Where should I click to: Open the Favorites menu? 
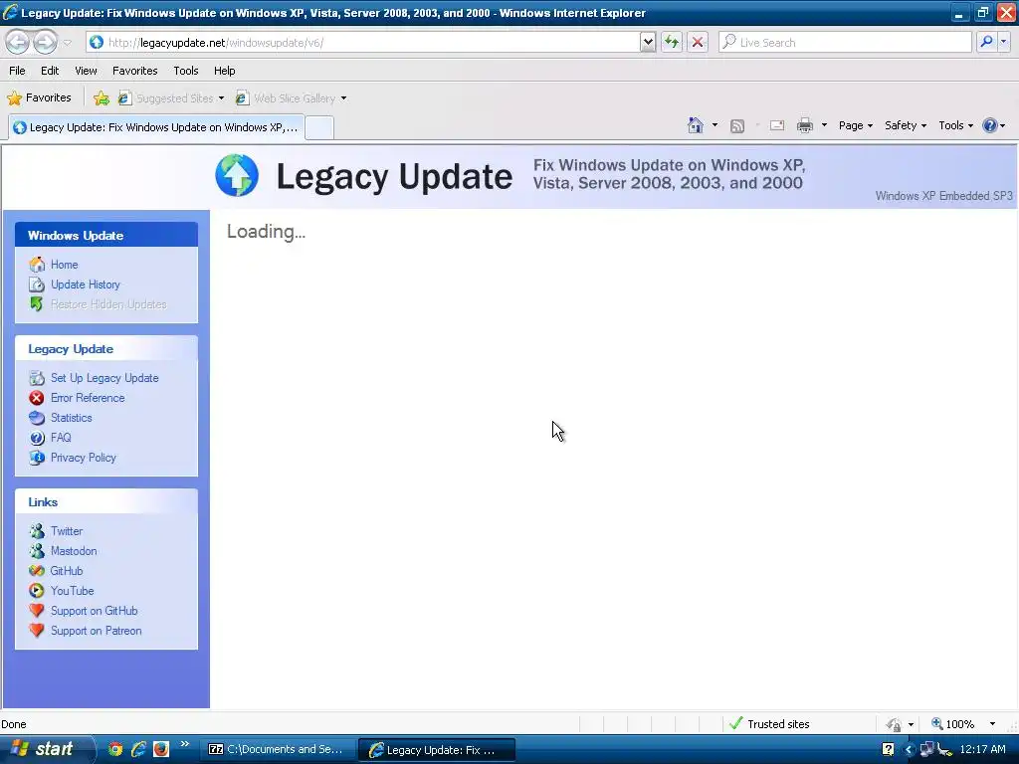click(135, 71)
